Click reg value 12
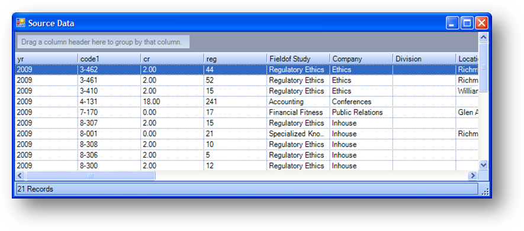Image resolution: width=524 pixels, height=231 pixels. click(235, 165)
